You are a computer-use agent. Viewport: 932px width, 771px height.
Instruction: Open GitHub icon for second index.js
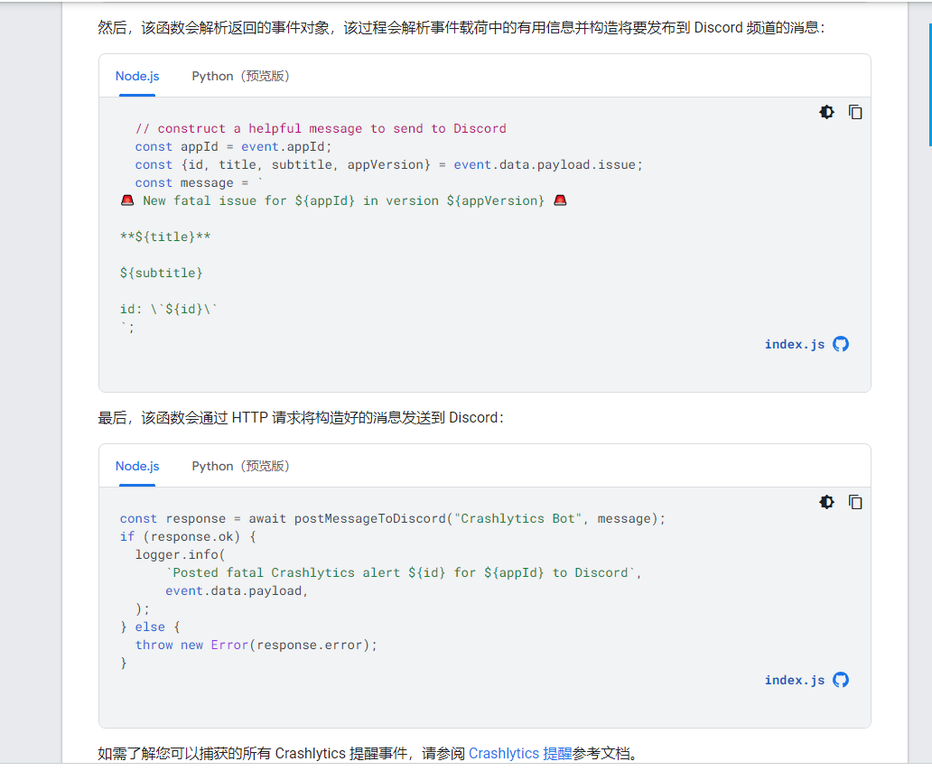(841, 680)
